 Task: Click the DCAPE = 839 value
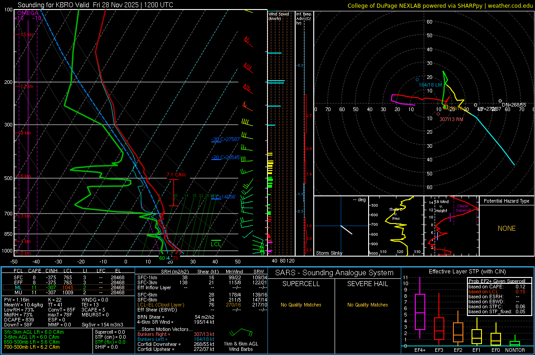pyautogui.click(x=19, y=320)
